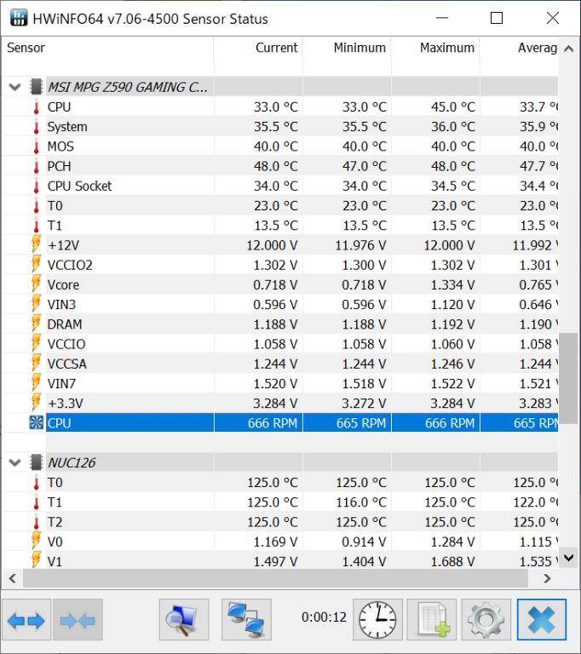
Task: Click the 3.272 V minimum +3.3V value
Action: click(x=364, y=404)
